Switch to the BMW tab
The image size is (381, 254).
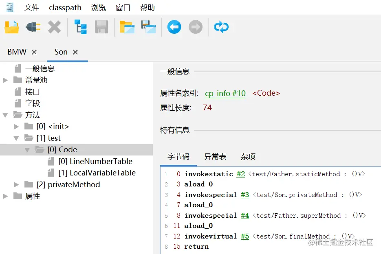(x=17, y=52)
